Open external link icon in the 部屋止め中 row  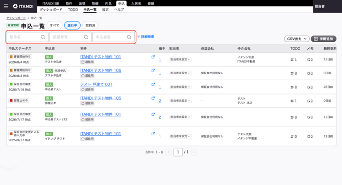[153, 98]
